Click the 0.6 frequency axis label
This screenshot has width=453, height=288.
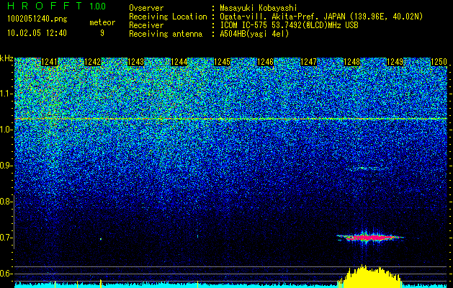click(6, 274)
